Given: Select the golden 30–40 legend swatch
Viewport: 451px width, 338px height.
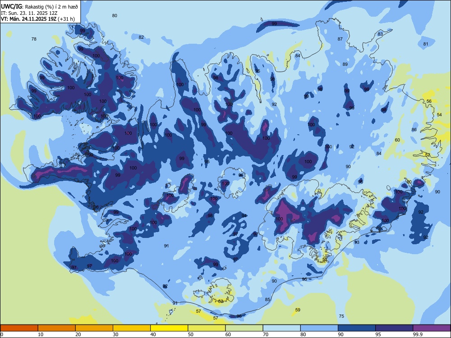Looking at the screenshot, I should tap(132, 328).
